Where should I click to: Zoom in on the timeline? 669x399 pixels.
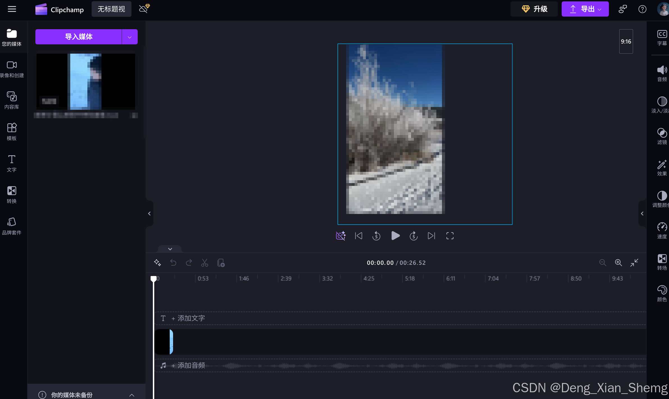click(x=618, y=263)
